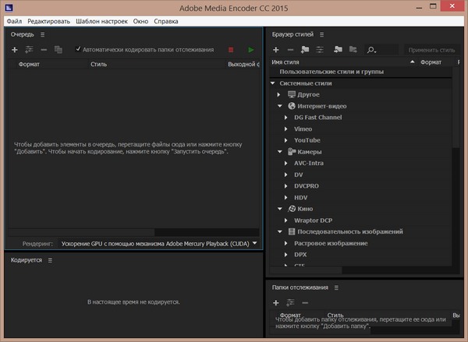Open the Preset Browser panel menu icon
The height and width of the screenshot is (342, 468).
(x=321, y=34)
